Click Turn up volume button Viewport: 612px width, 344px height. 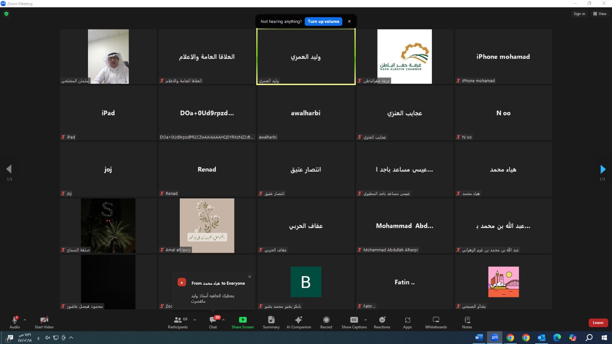323,21
